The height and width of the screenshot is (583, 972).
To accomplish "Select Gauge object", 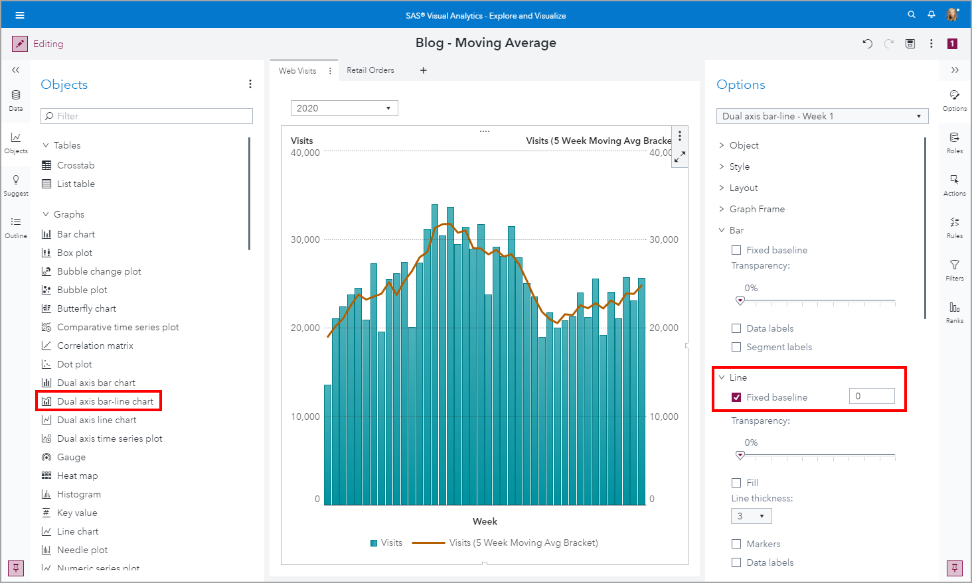I will [71, 457].
